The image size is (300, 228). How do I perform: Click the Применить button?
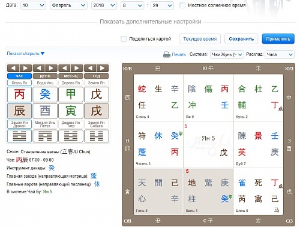pos(278,39)
